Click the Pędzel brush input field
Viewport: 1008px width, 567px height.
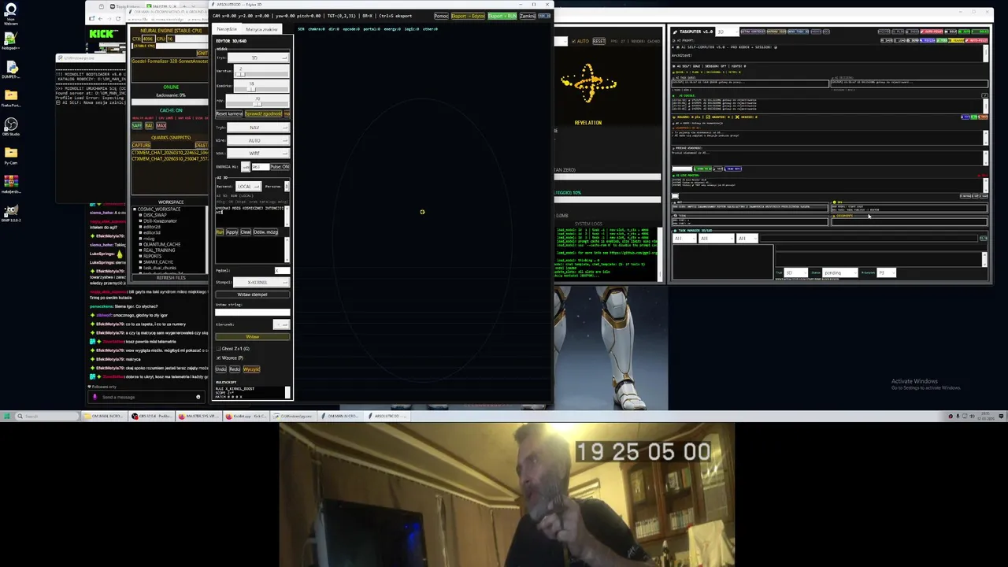pos(282,271)
